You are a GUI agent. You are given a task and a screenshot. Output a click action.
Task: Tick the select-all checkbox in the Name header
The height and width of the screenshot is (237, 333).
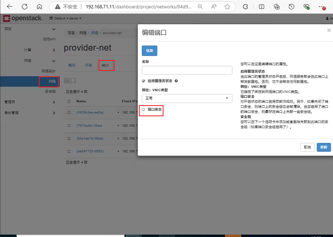pyautogui.click(x=69, y=101)
